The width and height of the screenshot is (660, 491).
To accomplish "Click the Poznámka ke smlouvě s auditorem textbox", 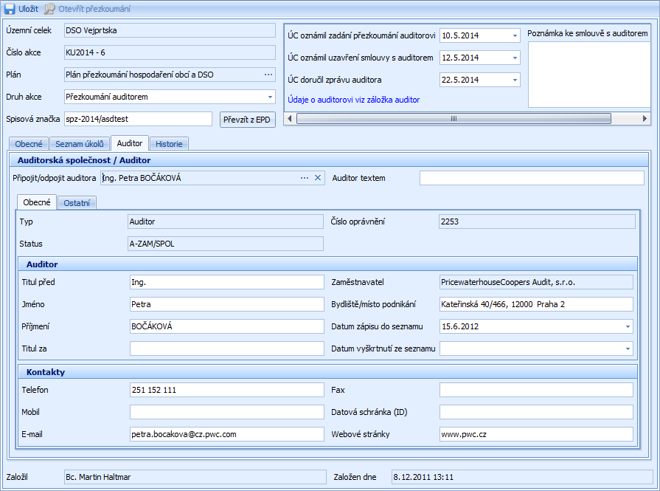I will tap(589, 75).
